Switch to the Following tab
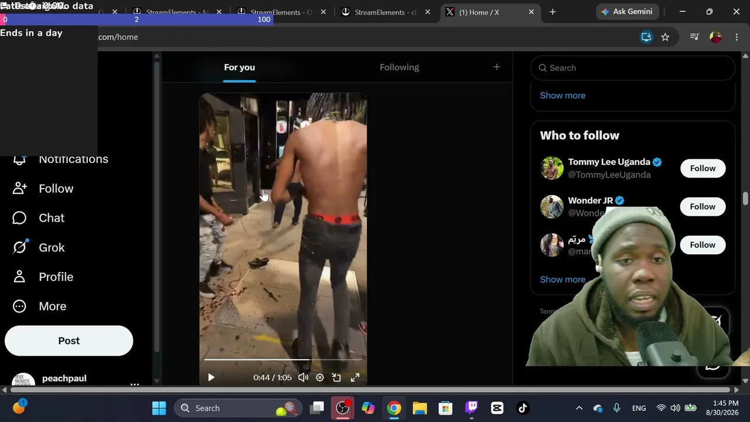The image size is (750, 422). [x=400, y=67]
